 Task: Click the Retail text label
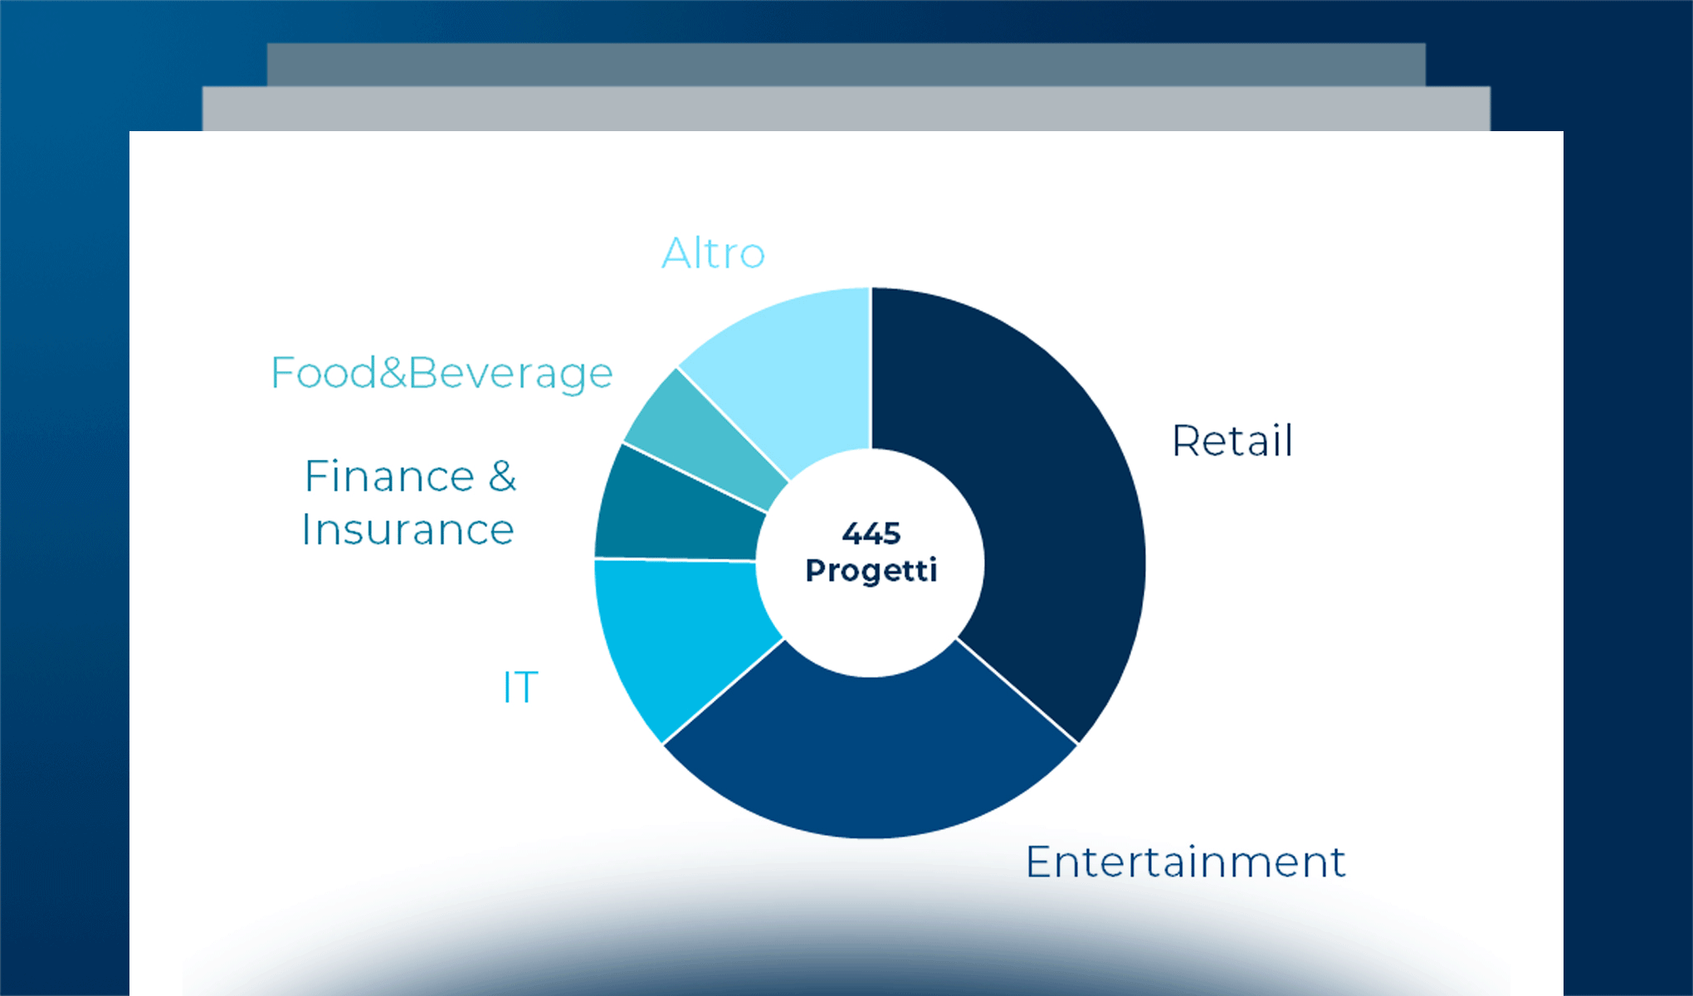point(1232,441)
